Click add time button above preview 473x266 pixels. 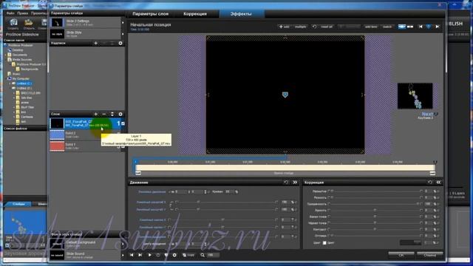click(371, 27)
